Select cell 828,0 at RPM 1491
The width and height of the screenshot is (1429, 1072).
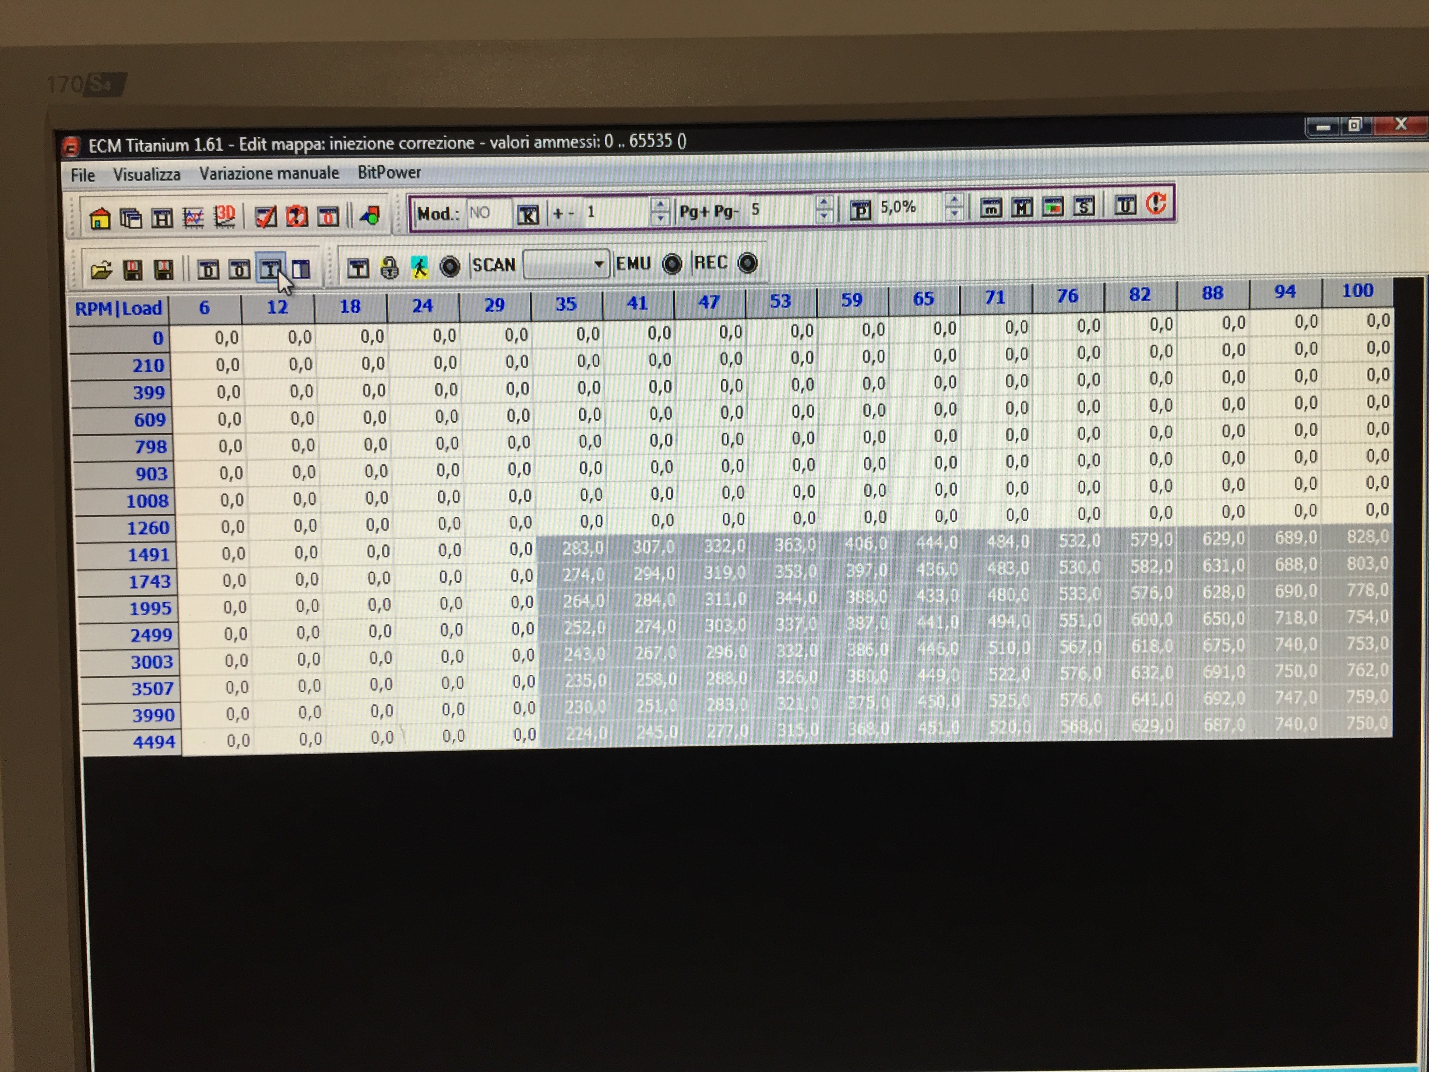1366,537
